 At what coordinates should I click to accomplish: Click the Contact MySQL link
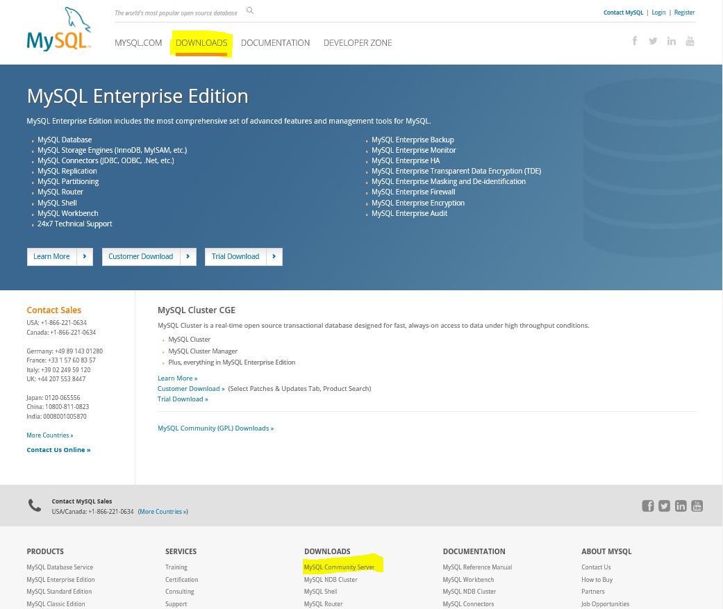(x=623, y=12)
